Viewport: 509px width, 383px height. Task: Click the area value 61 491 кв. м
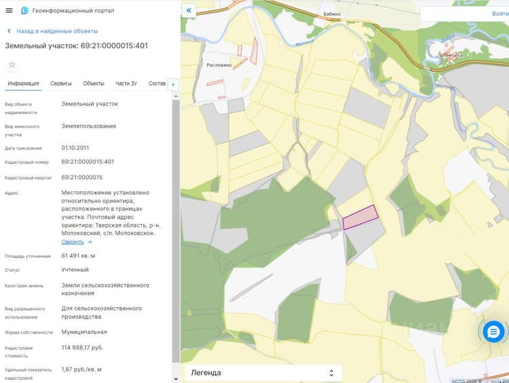[x=78, y=256]
